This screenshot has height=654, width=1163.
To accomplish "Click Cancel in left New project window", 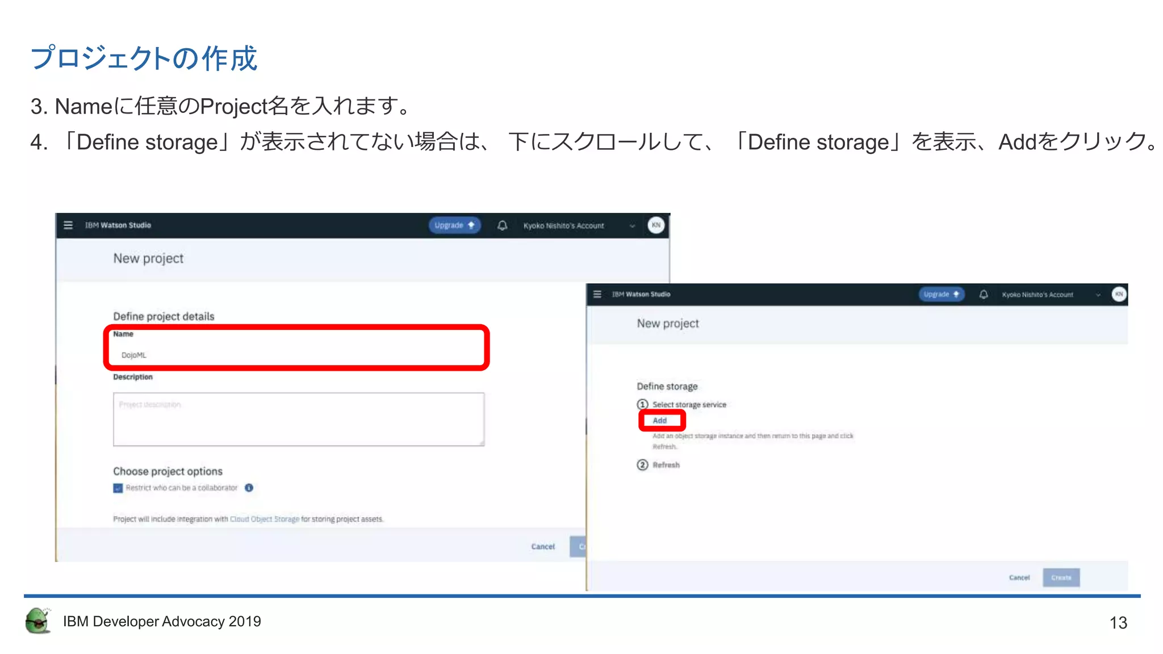I will (543, 547).
